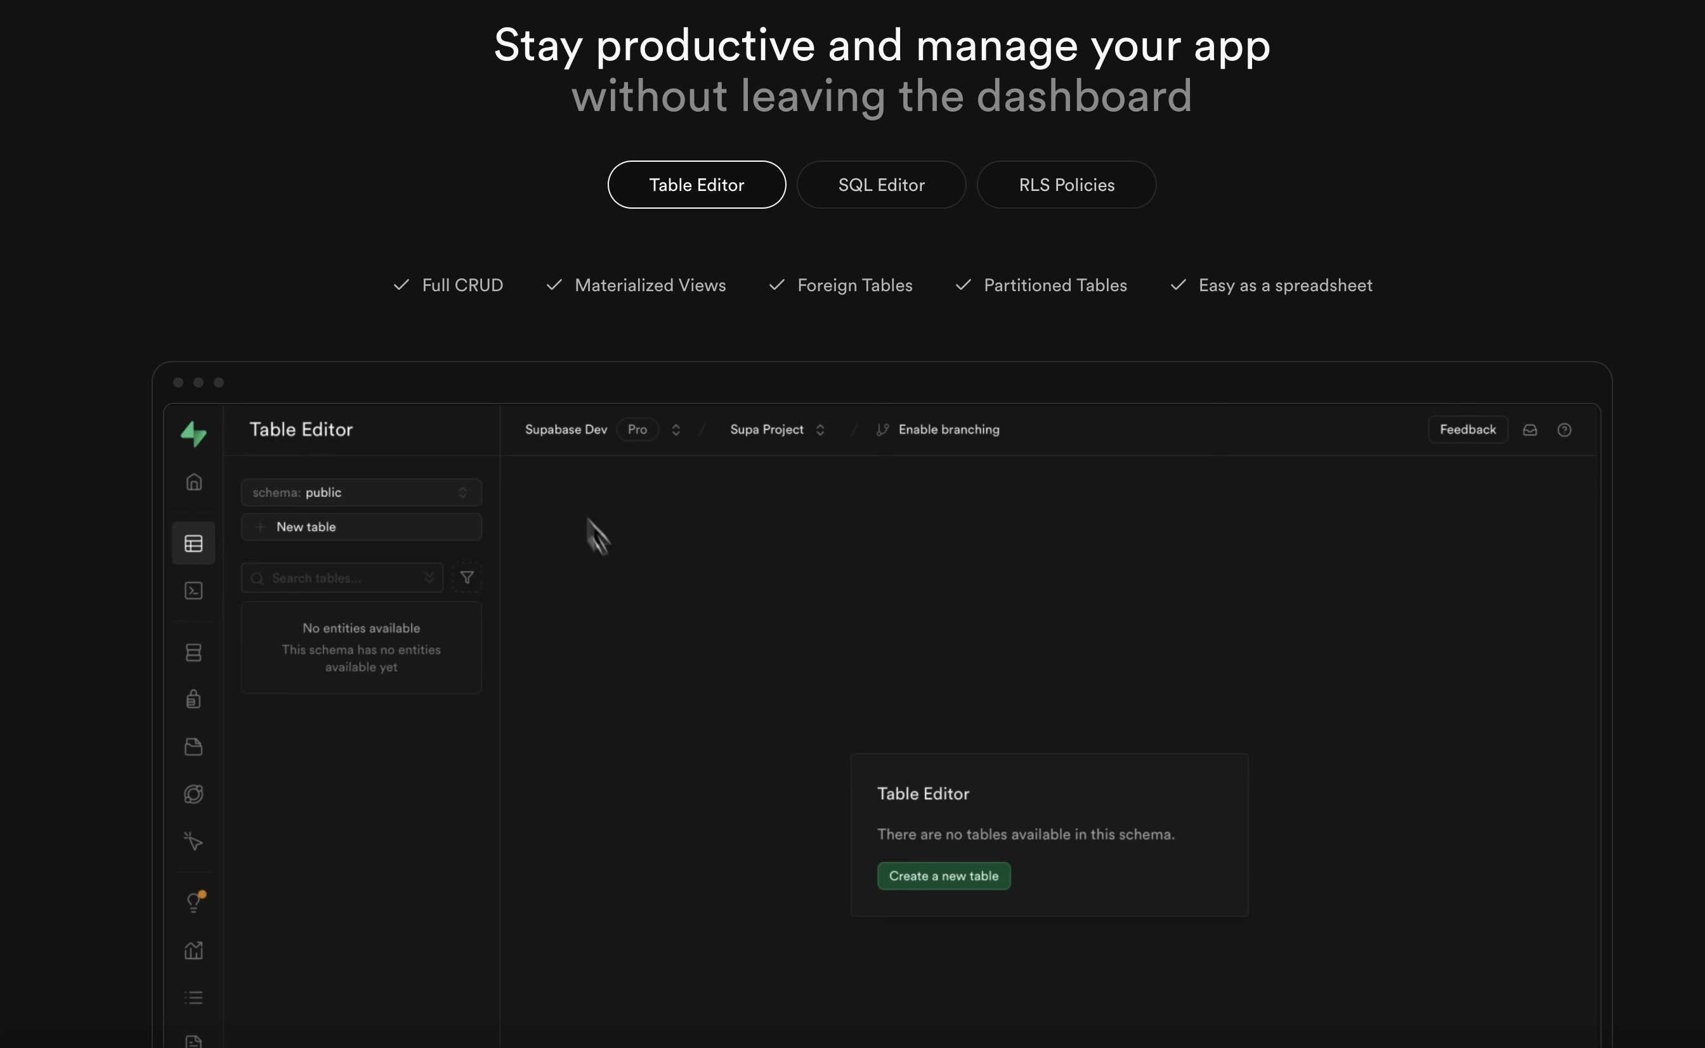This screenshot has height=1048, width=1705.
Task: Click the Partitioned Tables feature text
Action: tap(1055, 285)
